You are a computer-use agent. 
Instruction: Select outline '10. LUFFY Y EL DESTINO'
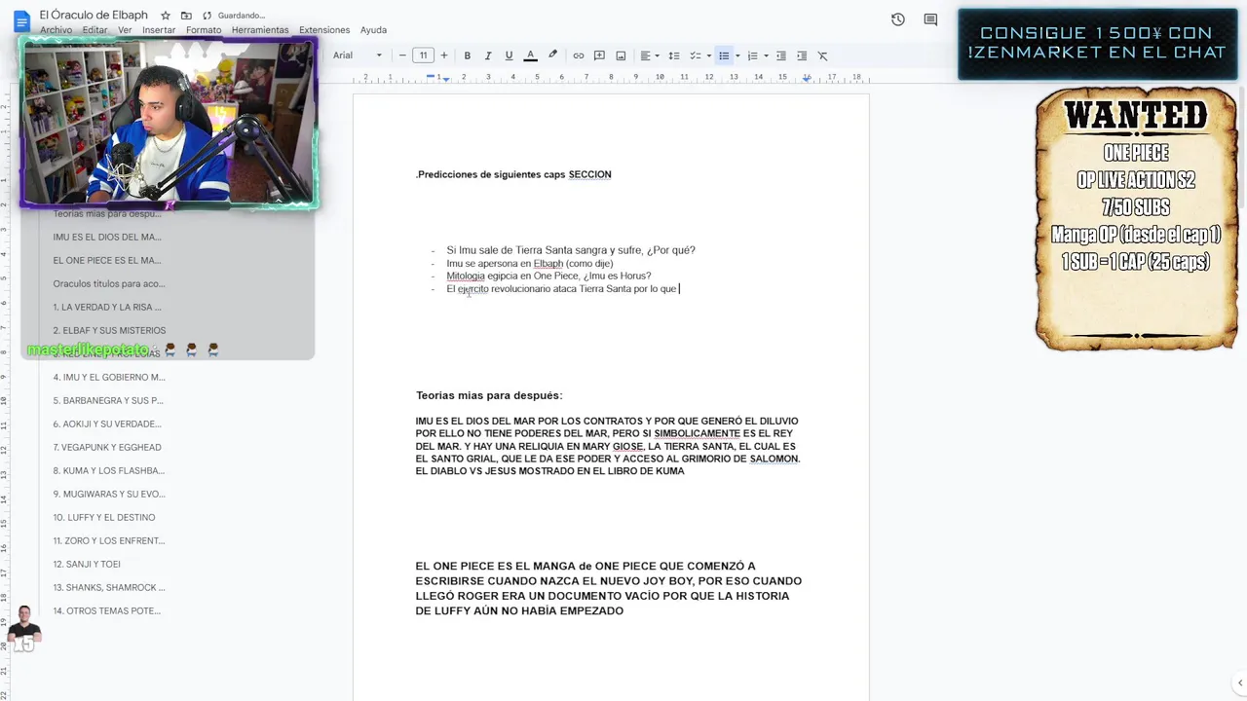pos(104,517)
